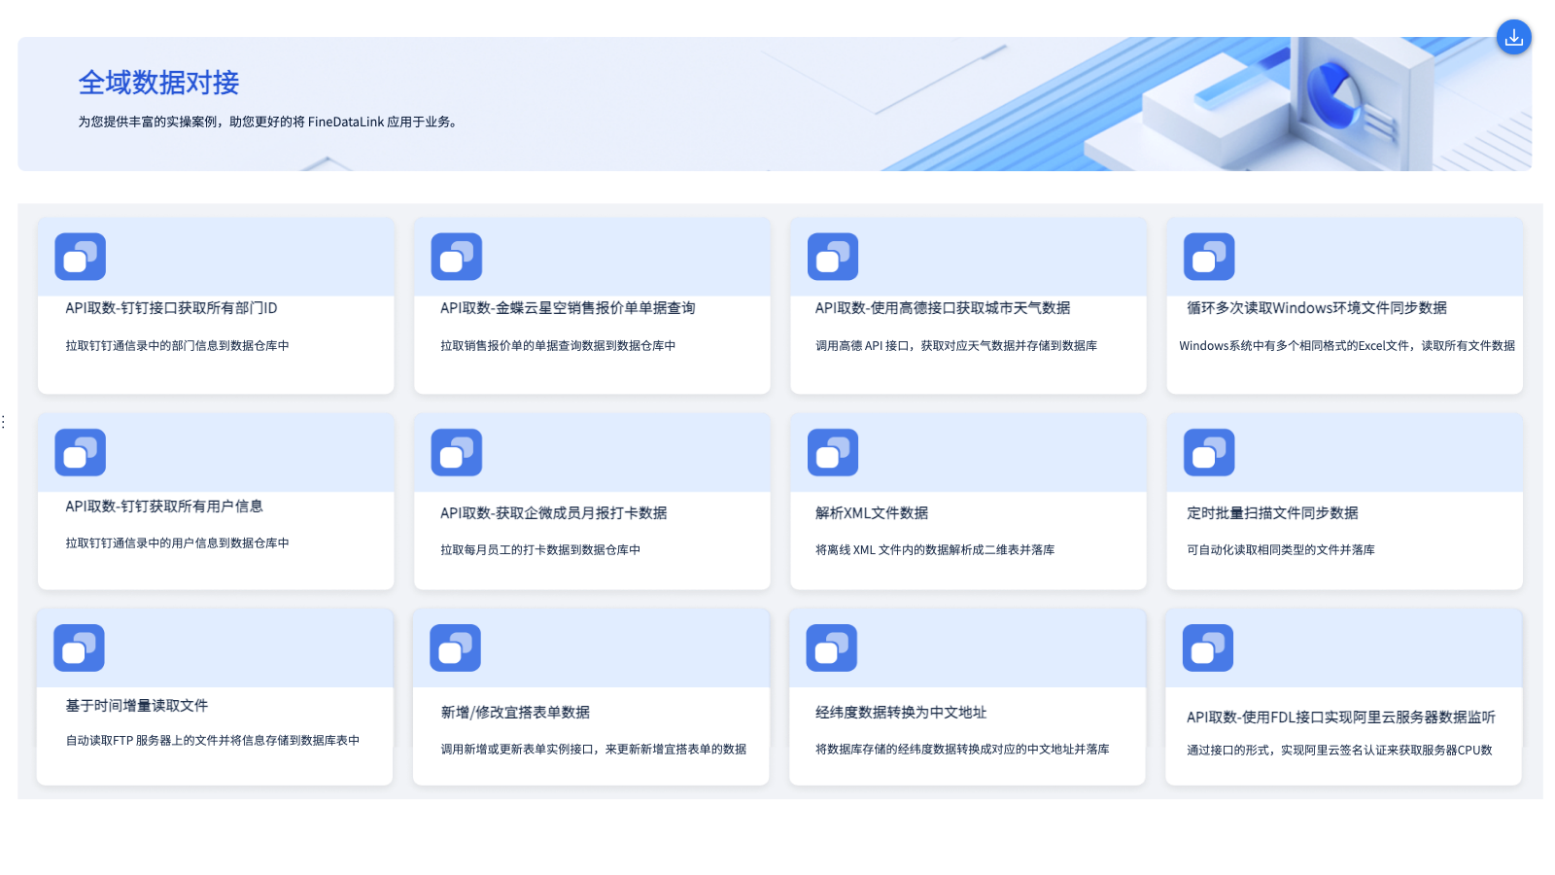Click icon on API取数-钉钉获取所有用户信息 card
This screenshot has height=875, width=1555.
(80, 452)
